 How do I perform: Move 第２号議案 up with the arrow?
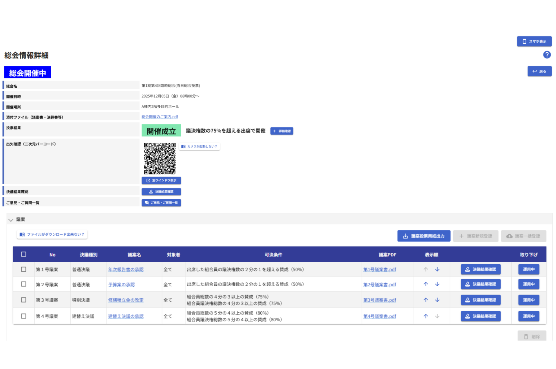point(426,284)
